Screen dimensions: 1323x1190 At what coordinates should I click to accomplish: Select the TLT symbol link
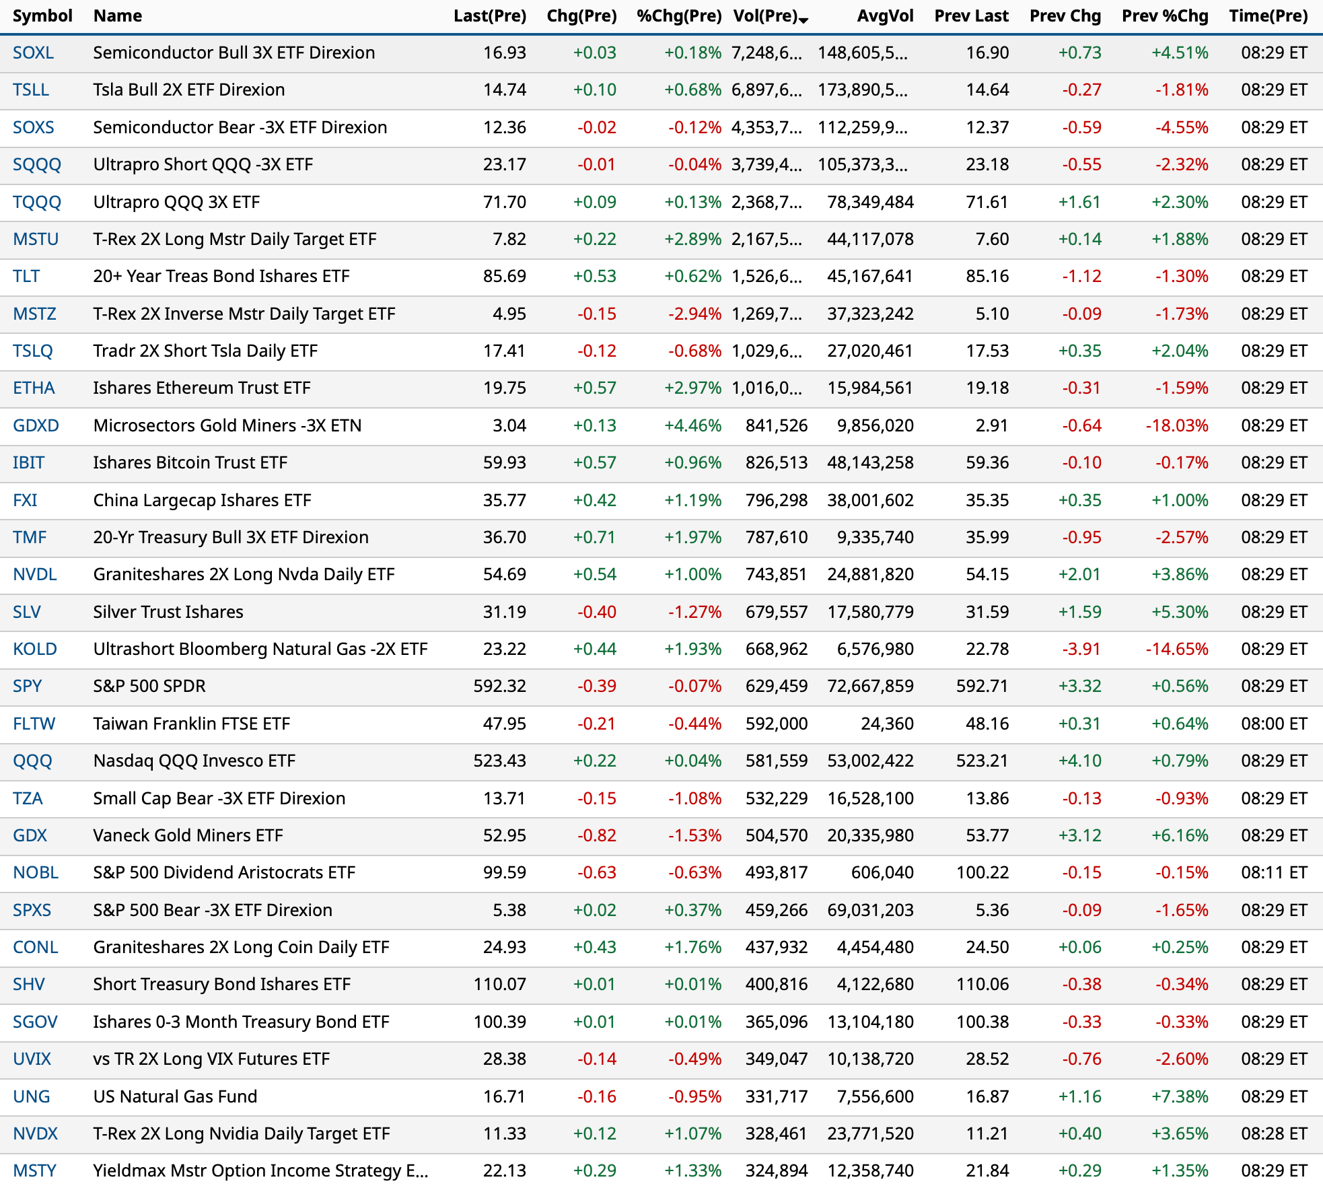[x=26, y=276]
